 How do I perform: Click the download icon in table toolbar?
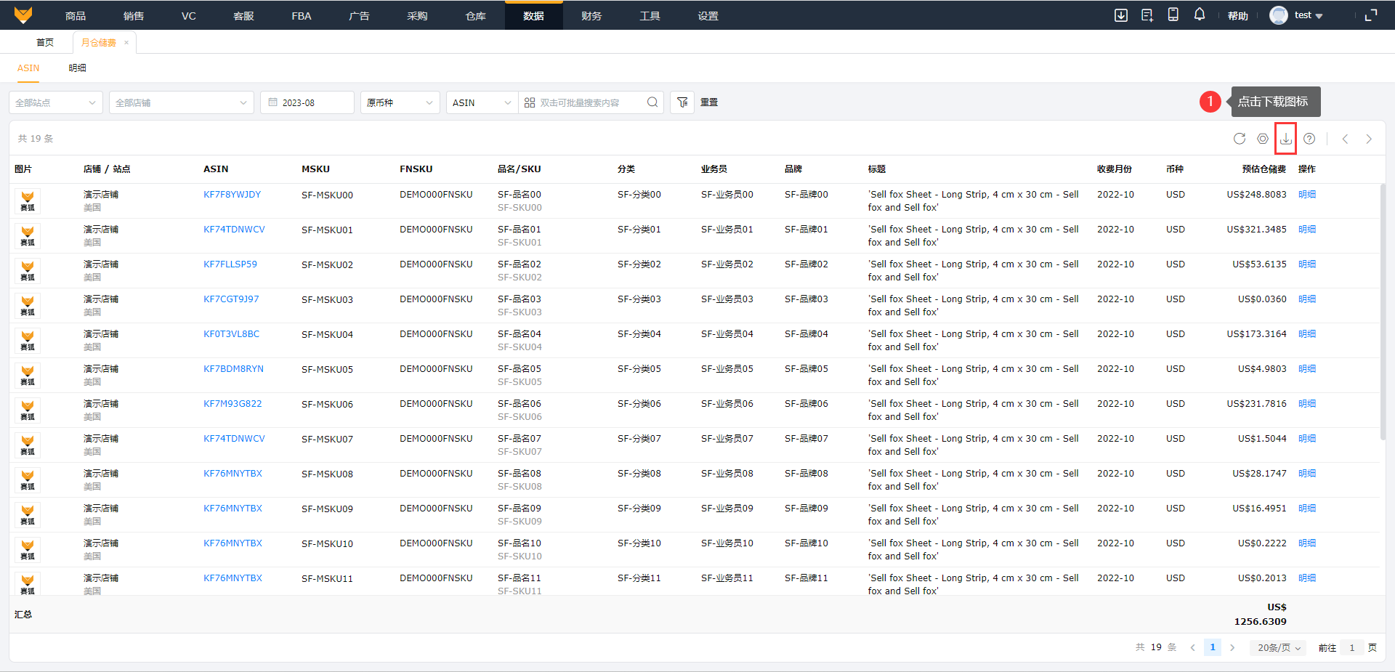[1285, 139]
